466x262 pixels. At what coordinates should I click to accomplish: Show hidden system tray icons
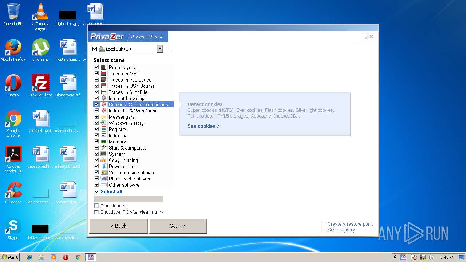pyautogui.click(x=395, y=257)
